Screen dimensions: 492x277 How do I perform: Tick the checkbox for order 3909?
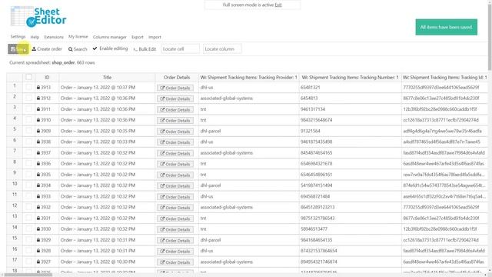(x=29, y=131)
